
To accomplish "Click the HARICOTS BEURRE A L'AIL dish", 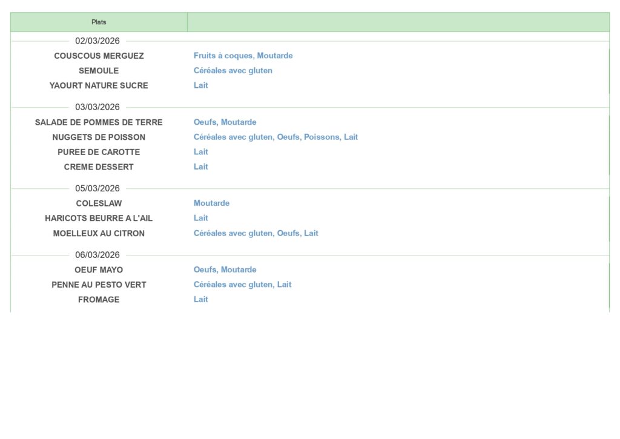I will (99, 218).
